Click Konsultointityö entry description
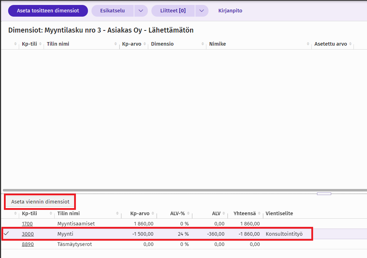Image resolution: width=367 pixels, height=258 pixels. click(x=284, y=234)
